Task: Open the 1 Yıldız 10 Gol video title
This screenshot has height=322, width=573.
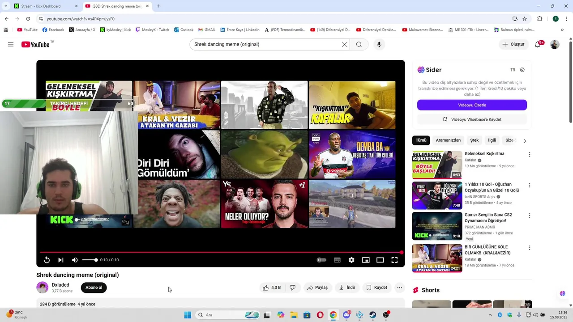Action: click(x=492, y=187)
